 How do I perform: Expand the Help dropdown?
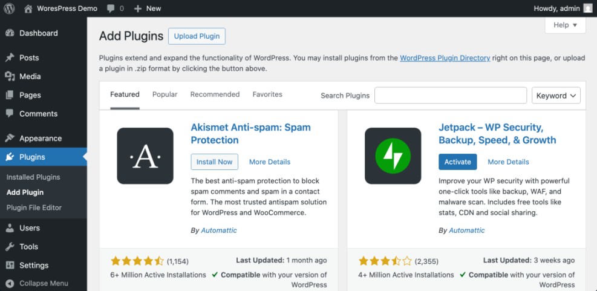(566, 25)
